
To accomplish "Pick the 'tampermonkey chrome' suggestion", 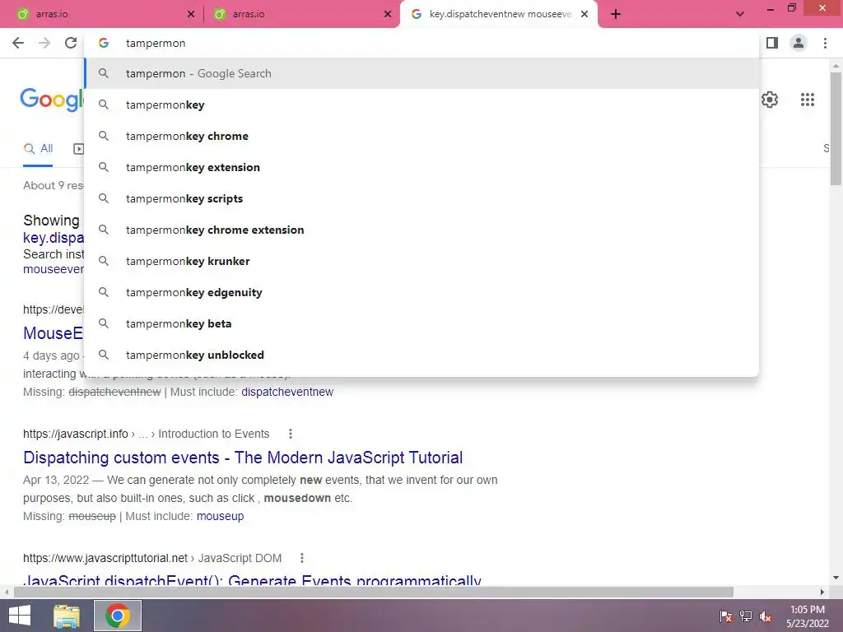I will pos(422,136).
